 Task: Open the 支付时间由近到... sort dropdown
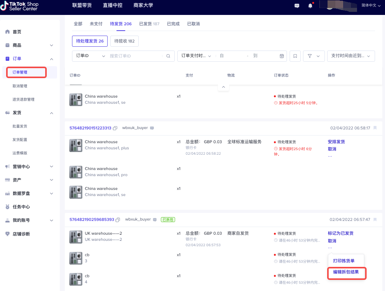[351, 56]
